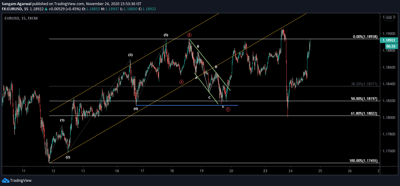The height and width of the screenshot is (186, 400).
Task: Select the blue horizontal support line
Action: click(x=187, y=105)
